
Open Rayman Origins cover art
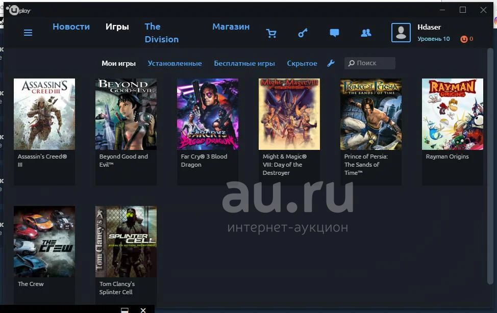(x=453, y=114)
